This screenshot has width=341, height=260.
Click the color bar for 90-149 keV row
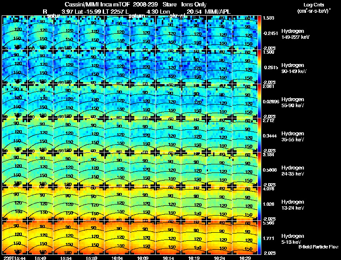pyautogui.click(x=259, y=67)
